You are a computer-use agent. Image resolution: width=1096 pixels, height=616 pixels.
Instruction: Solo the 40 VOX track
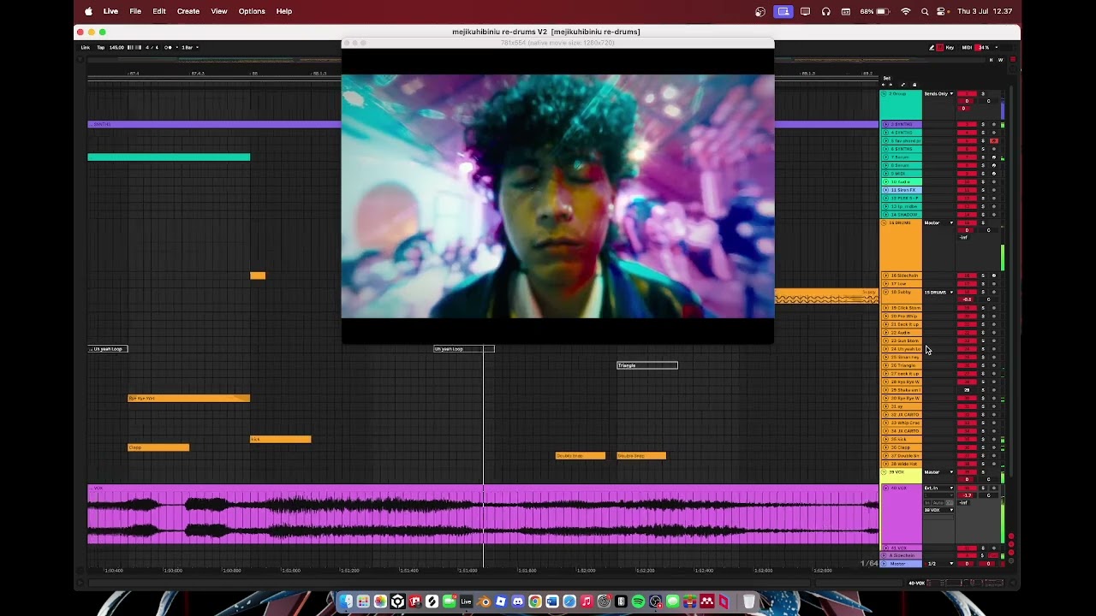(983, 488)
